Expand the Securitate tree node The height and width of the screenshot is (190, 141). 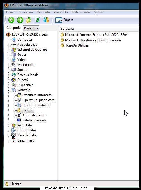[x=9, y=126]
